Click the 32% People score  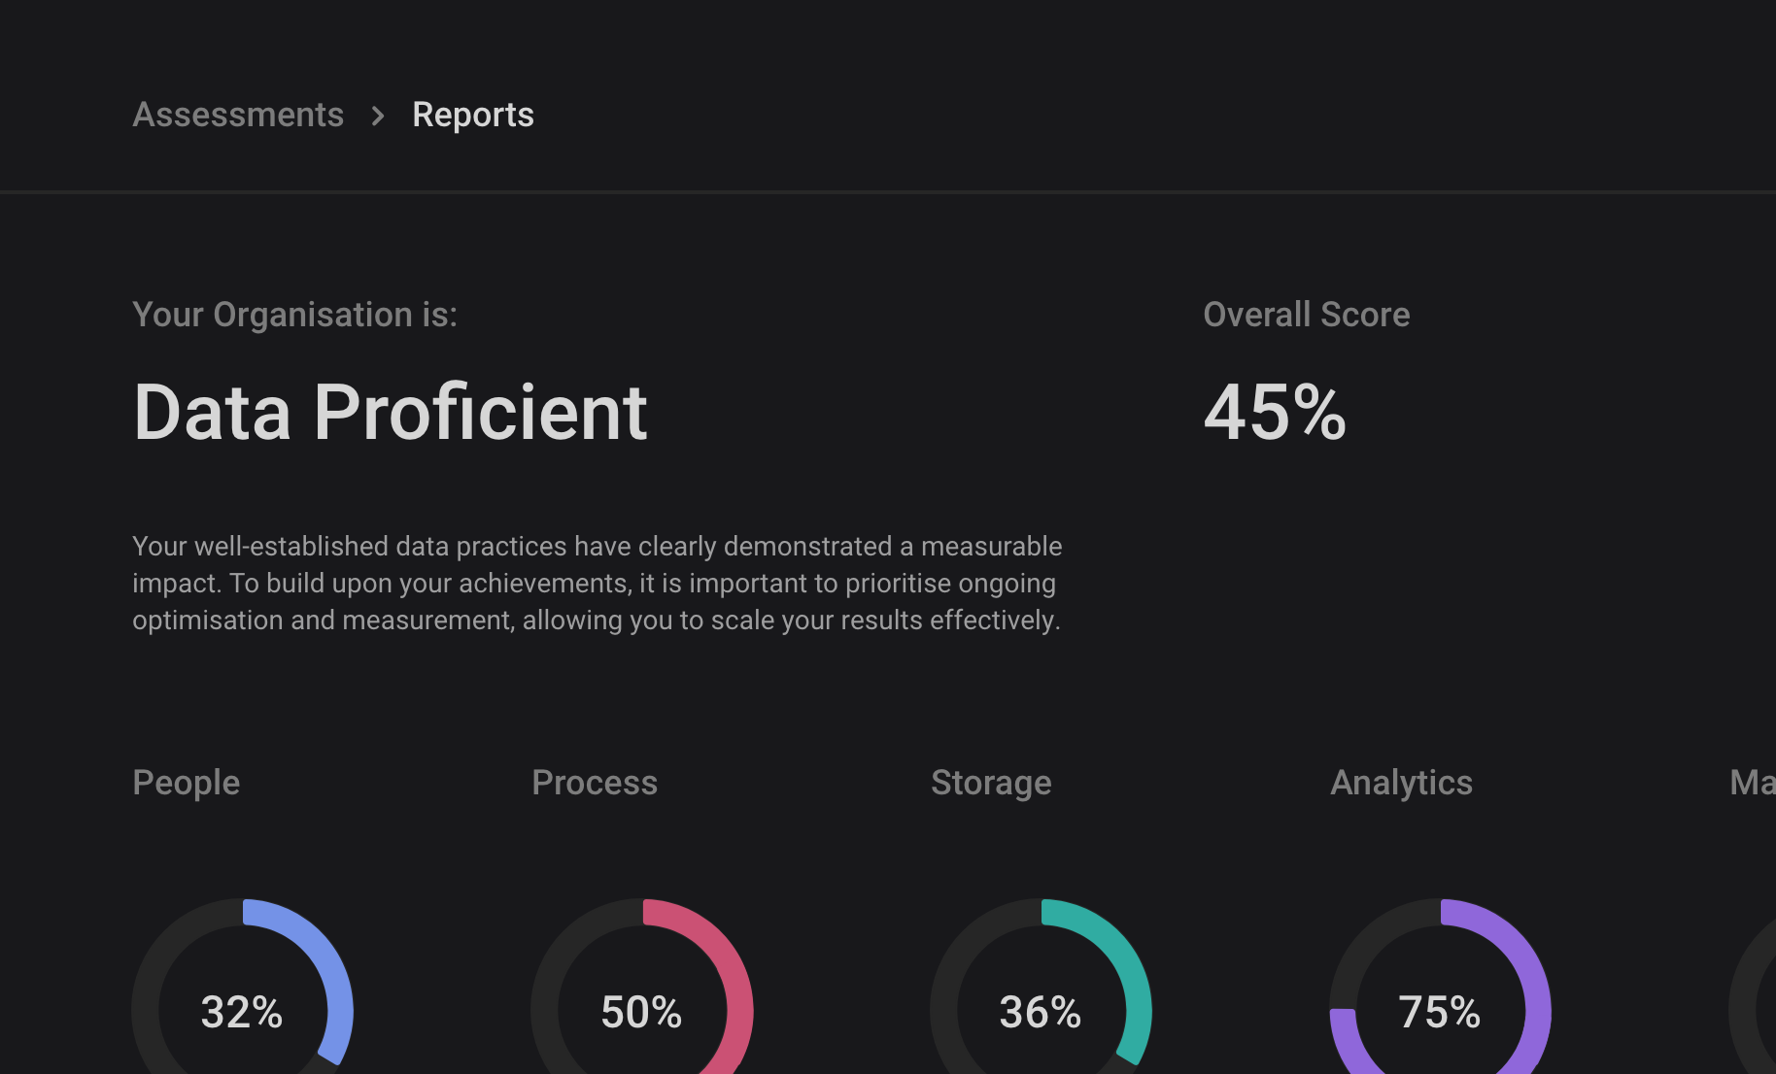click(242, 1012)
